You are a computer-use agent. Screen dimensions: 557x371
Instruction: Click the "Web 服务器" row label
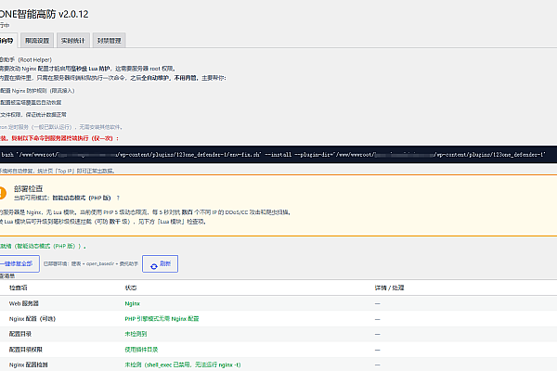click(24, 303)
